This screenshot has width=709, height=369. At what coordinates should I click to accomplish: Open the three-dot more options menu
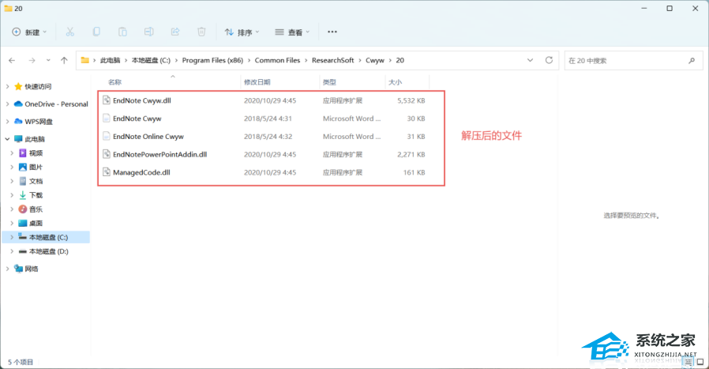coord(332,32)
